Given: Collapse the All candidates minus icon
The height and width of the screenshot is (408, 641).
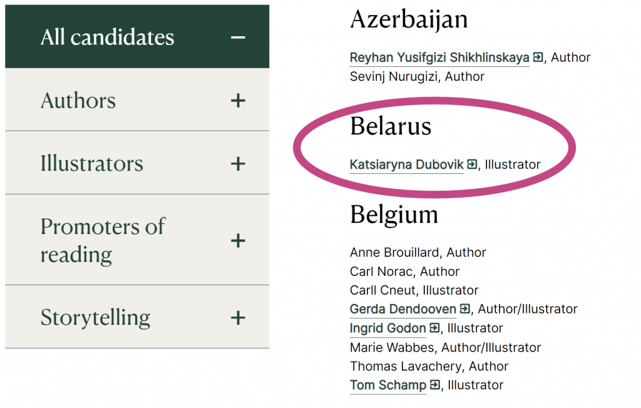Looking at the screenshot, I should (238, 38).
